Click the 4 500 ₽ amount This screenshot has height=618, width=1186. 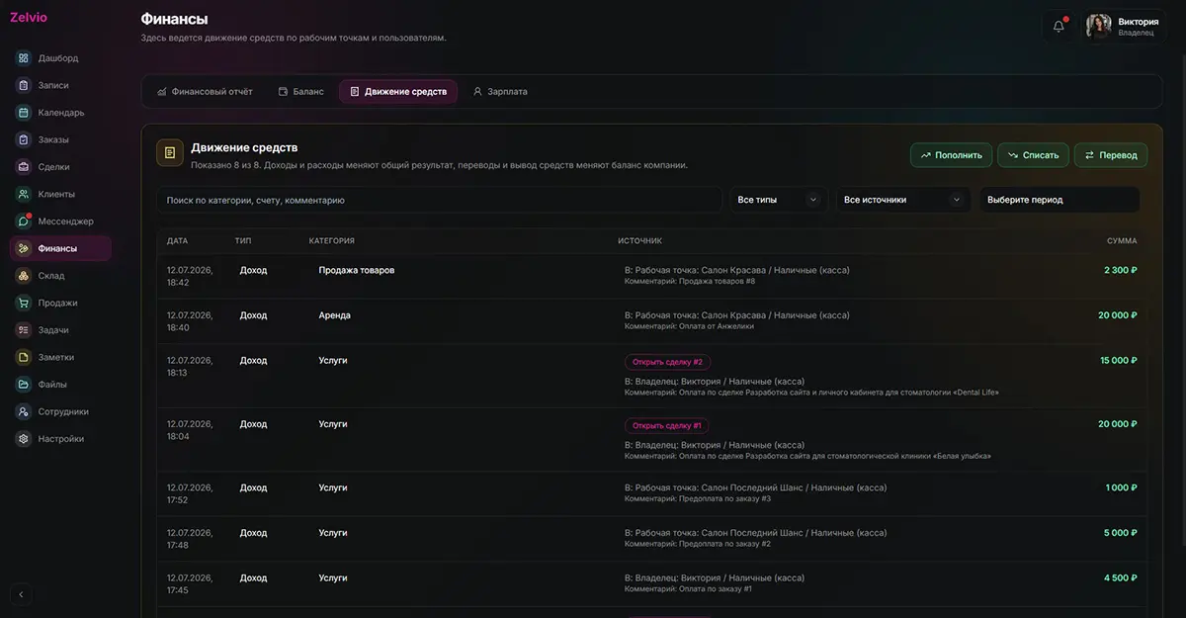(x=1121, y=578)
